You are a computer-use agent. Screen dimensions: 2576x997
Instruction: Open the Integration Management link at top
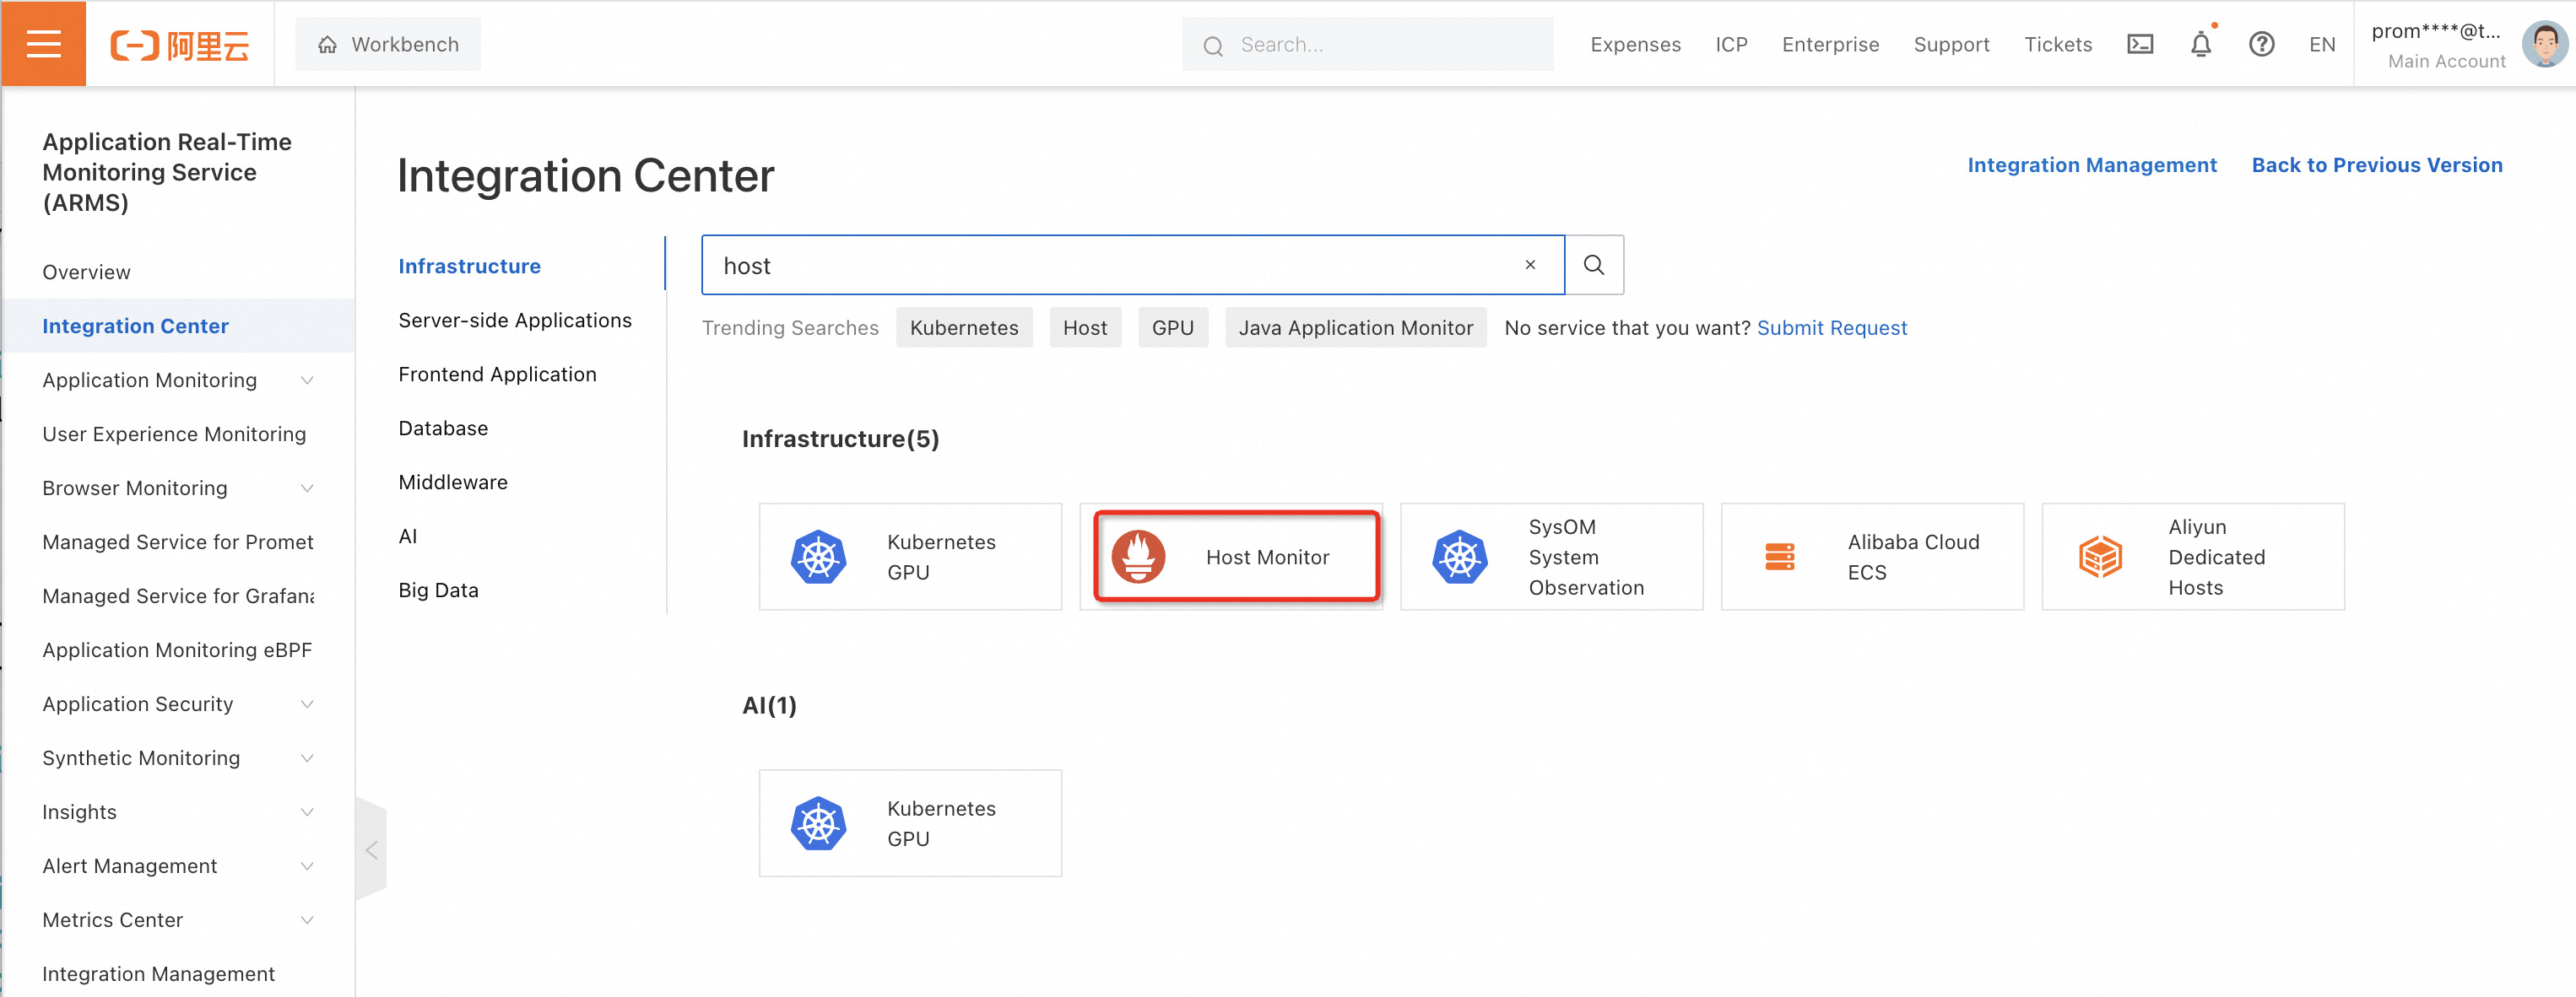click(2091, 164)
